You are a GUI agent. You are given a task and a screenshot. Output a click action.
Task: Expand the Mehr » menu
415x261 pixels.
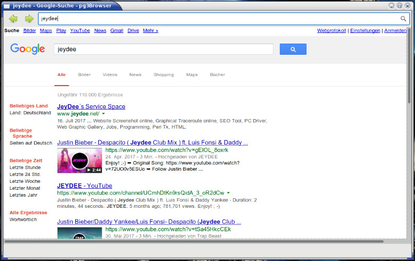tap(151, 30)
